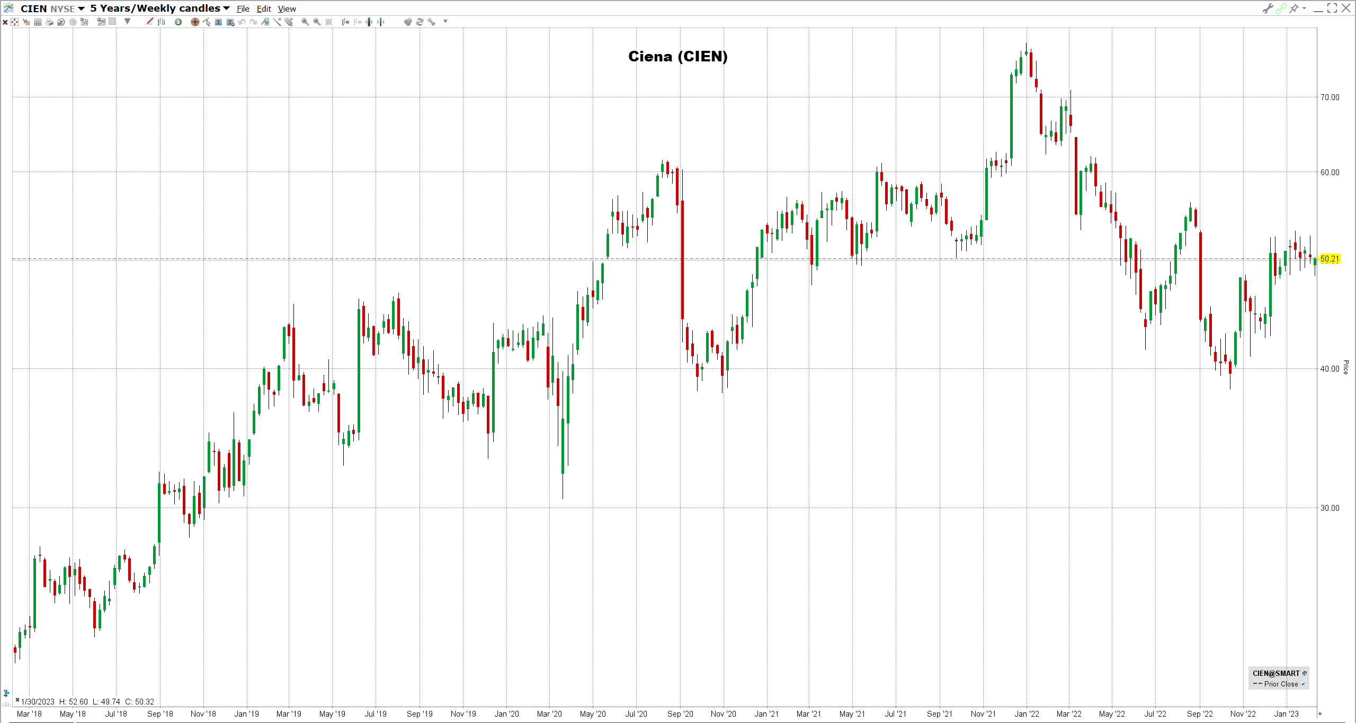Screen dimensions: 1356x723
Task: Open the File menu
Action: click(243, 9)
